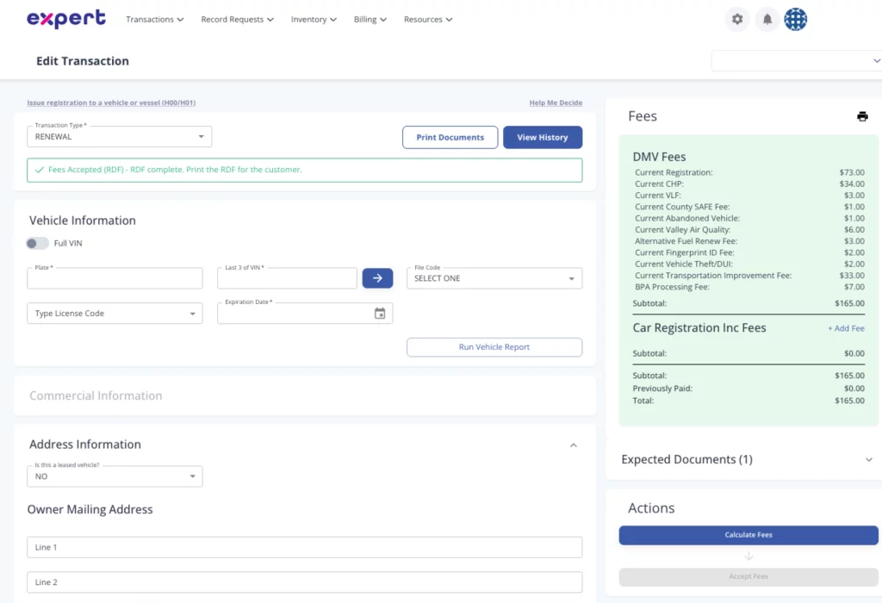Click the Current Registration $73.00 amount
This screenshot has height=603, width=882.
tap(852, 172)
